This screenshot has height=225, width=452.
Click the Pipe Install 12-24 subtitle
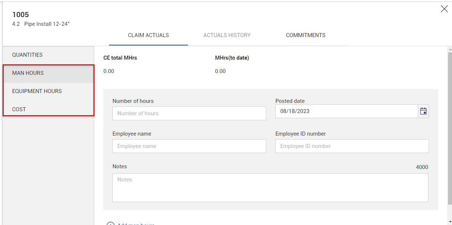(47, 24)
